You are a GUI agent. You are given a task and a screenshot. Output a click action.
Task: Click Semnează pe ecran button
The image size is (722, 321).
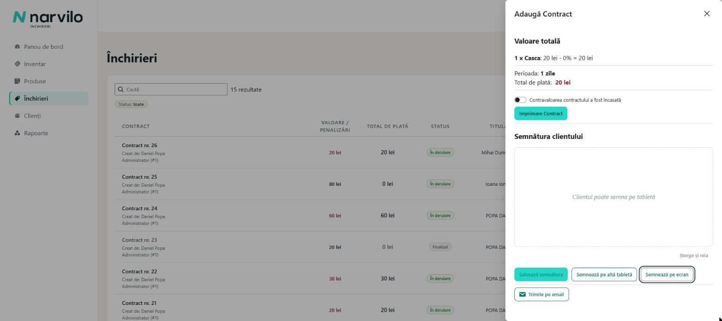(x=667, y=275)
